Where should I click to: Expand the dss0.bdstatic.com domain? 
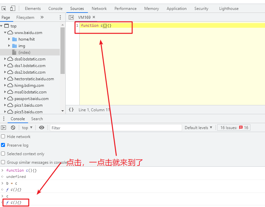click(x=5, y=59)
